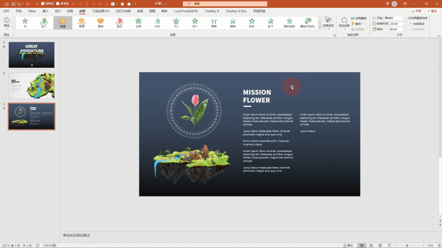Apply the 轮子 (Wheel) effect
Viewport: 442px width, 248px height.
pos(270,23)
